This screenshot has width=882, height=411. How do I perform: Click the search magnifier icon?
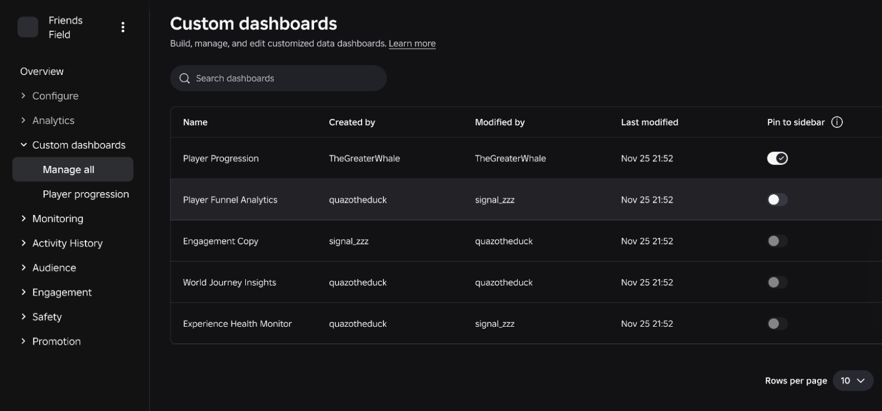184,78
